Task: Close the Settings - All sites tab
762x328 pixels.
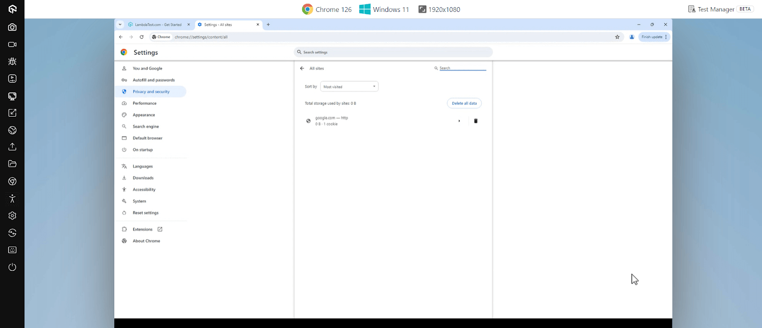Action: [258, 25]
